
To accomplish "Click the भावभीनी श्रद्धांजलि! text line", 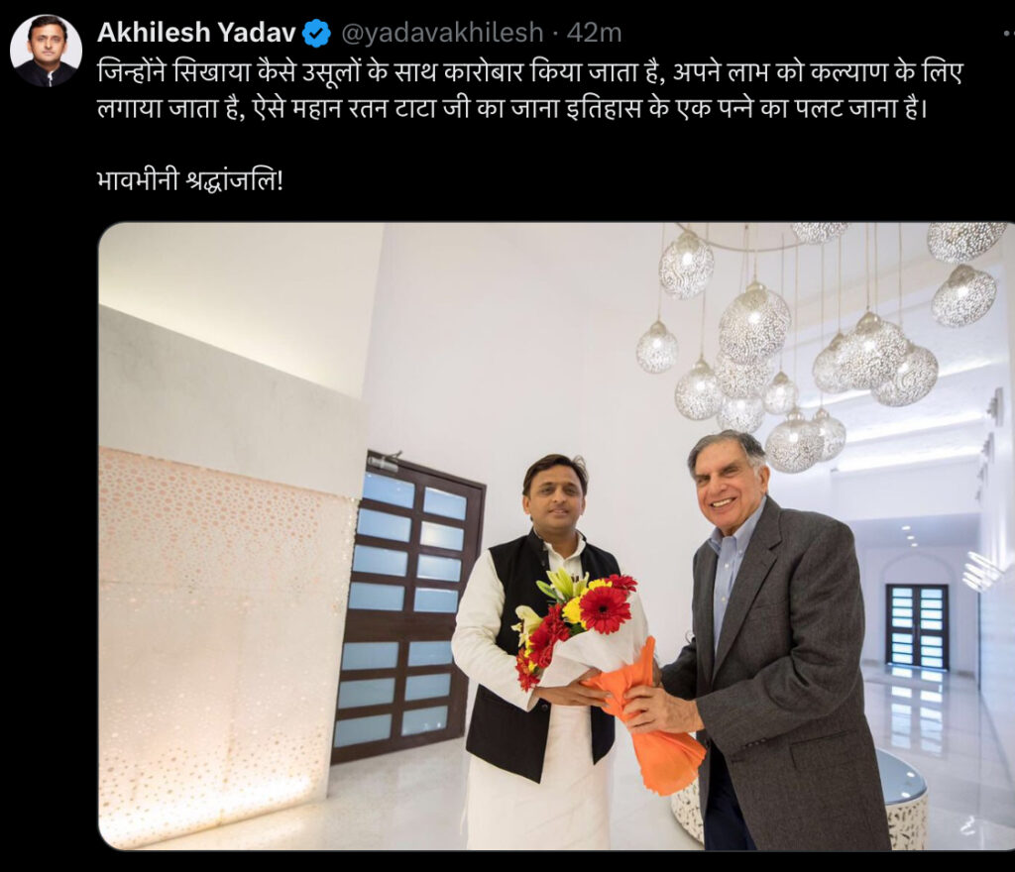I will pyautogui.click(x=190, y=181).
